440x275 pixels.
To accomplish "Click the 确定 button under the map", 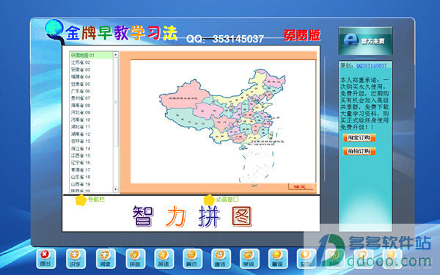I will point(300,186).
